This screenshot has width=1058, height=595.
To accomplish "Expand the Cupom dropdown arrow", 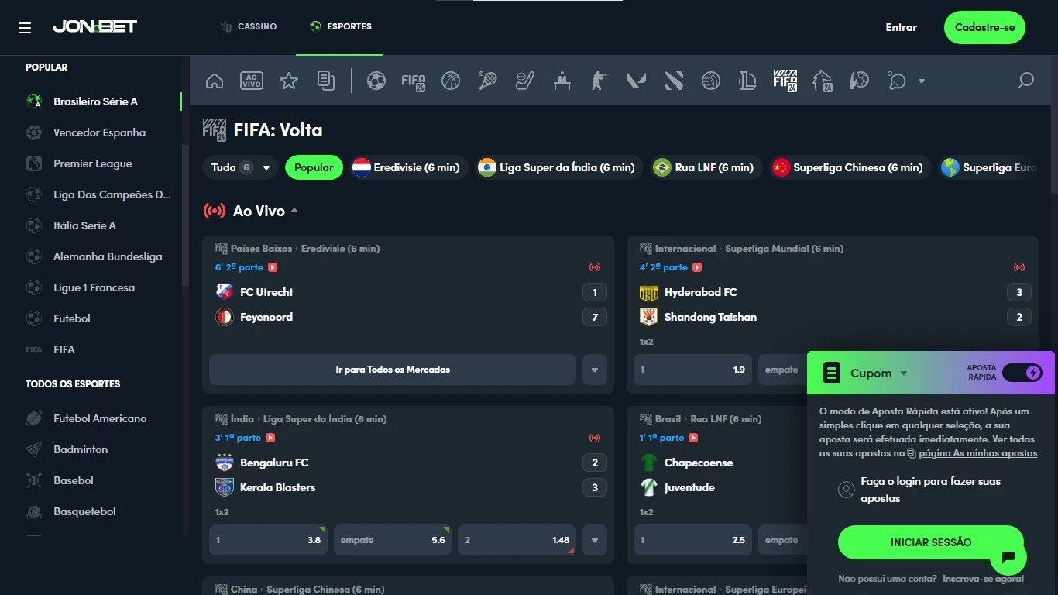I will [x=903, y=373].
